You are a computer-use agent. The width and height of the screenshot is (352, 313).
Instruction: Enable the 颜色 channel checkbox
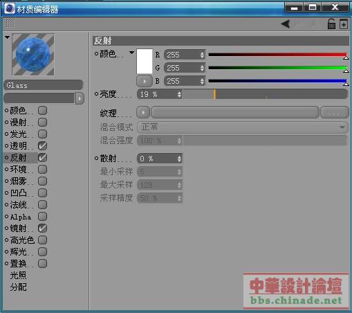pyautogui.click(x=42, y=111)
